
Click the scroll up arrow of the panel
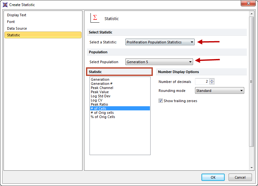(252, 14)
